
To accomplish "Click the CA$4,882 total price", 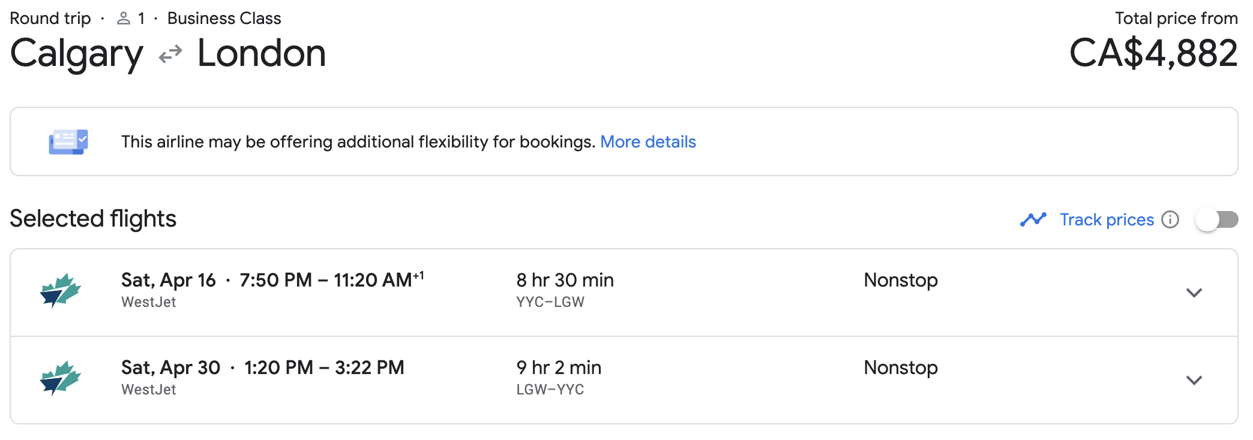I will (1153, 53).
